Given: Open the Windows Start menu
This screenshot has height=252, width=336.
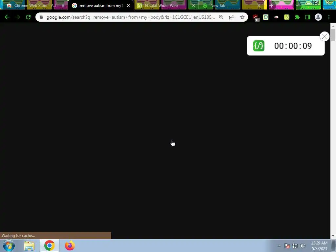Looking at the screenshot, I should 9,245.
